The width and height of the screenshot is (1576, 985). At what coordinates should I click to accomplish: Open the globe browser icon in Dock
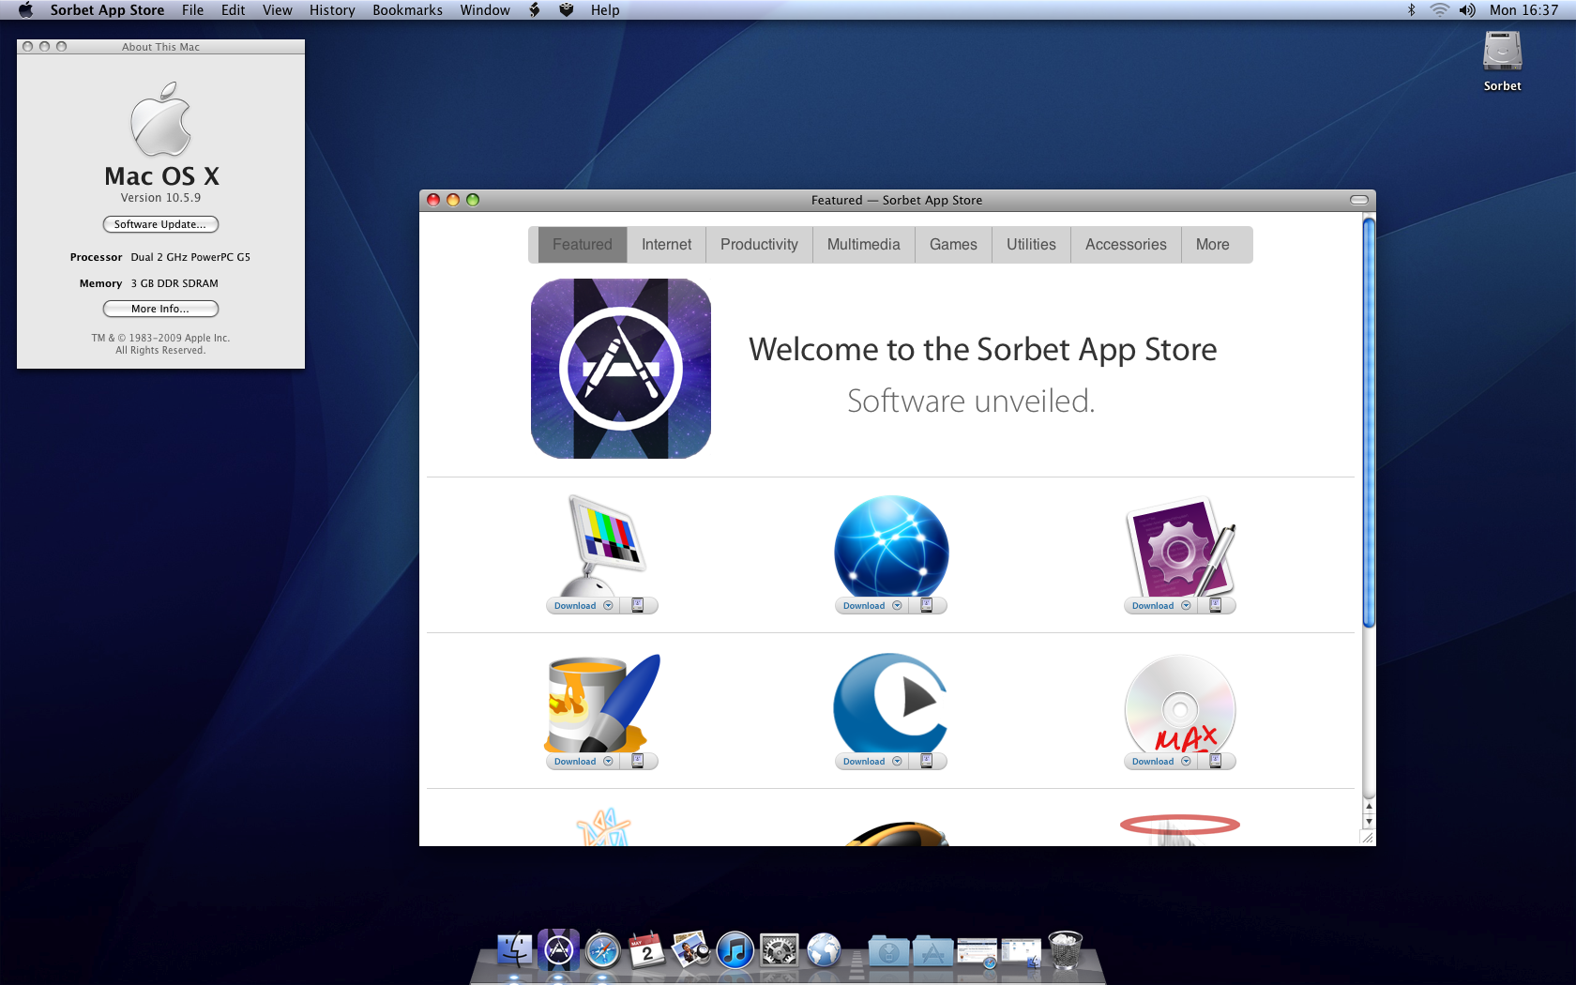coord(824,950)
